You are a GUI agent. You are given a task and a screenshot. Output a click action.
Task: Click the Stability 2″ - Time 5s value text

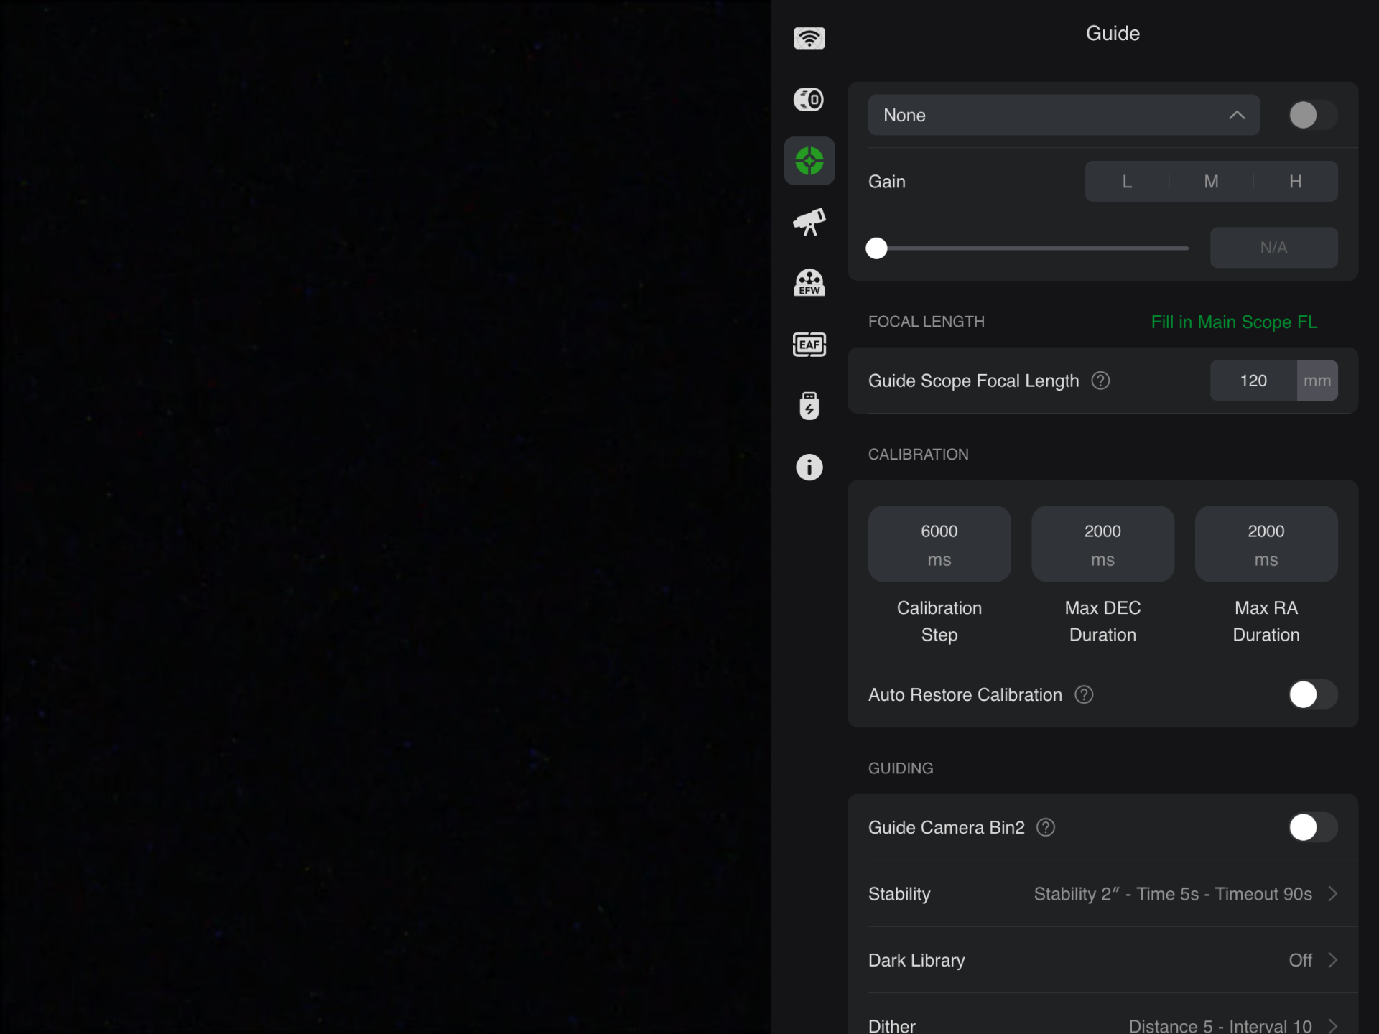pos(1173,894)
